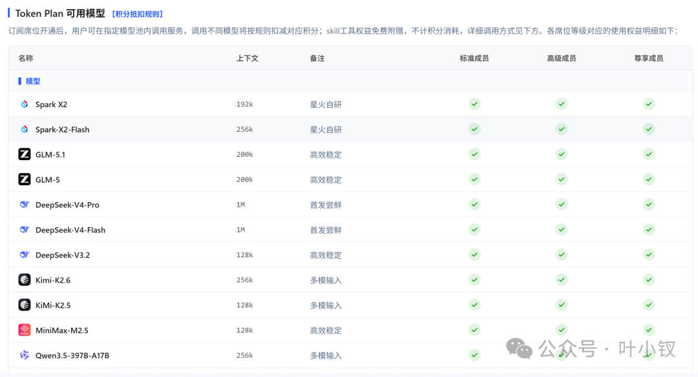Click the 模型 section label
Image resolution: width=698 pixels, height=377 pixels.
point(33,81)
